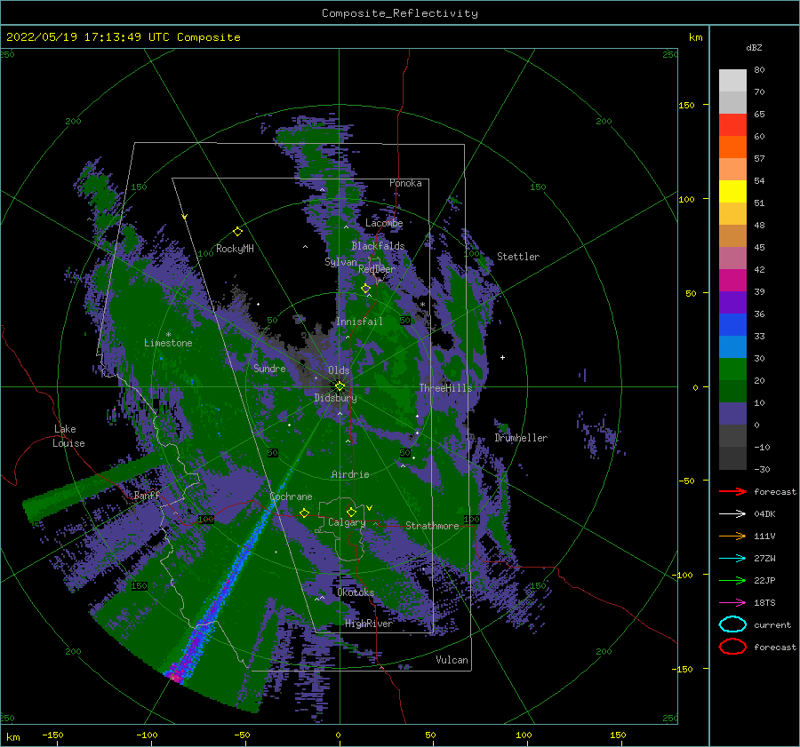
Task: Click the Stettler label
Action: pyautogui.click(x=518, y=257)
